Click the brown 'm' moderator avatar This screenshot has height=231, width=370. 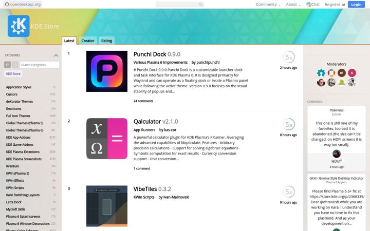pos(341,73)
